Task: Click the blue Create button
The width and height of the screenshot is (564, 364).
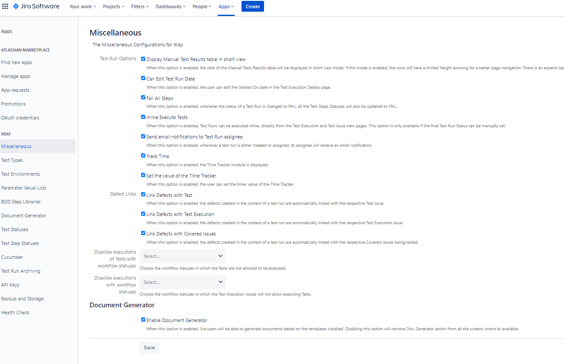Action: pos(252,6)
